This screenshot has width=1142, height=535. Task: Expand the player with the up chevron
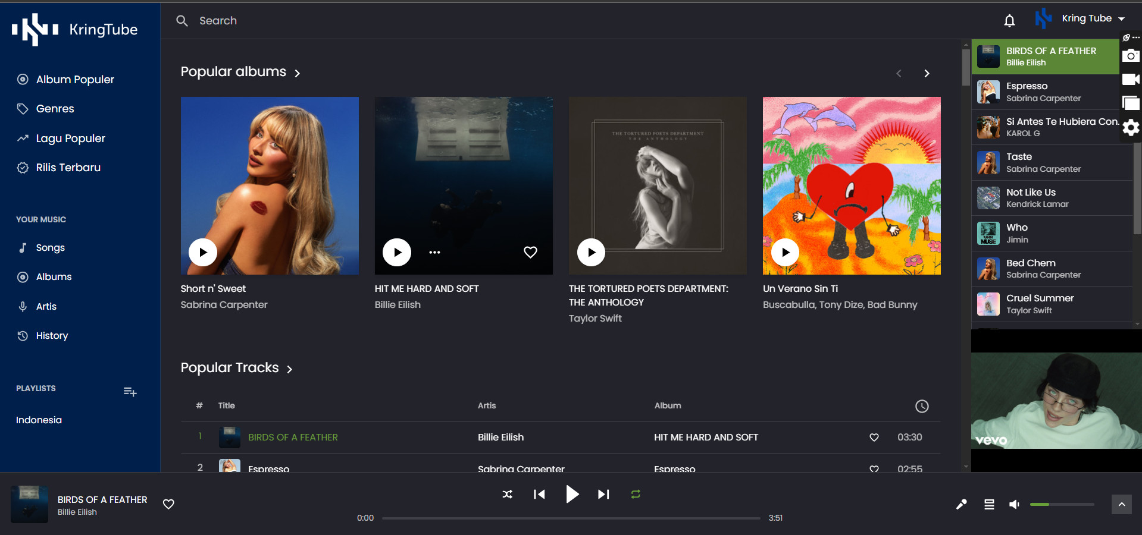(1122, 504)
